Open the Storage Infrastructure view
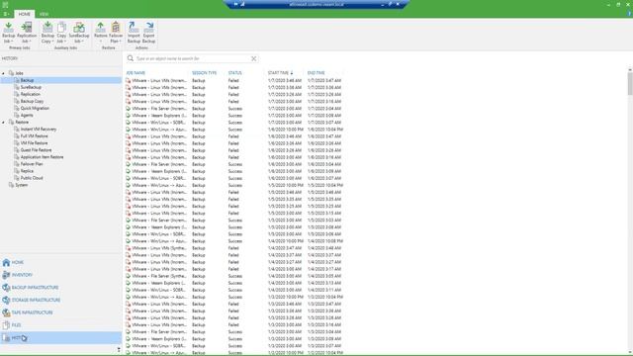 tap(60, 300)
